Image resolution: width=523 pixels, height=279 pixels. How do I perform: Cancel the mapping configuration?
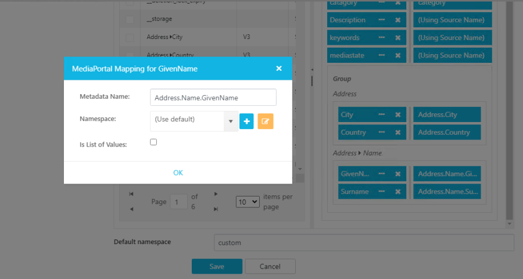pos(270,266)
